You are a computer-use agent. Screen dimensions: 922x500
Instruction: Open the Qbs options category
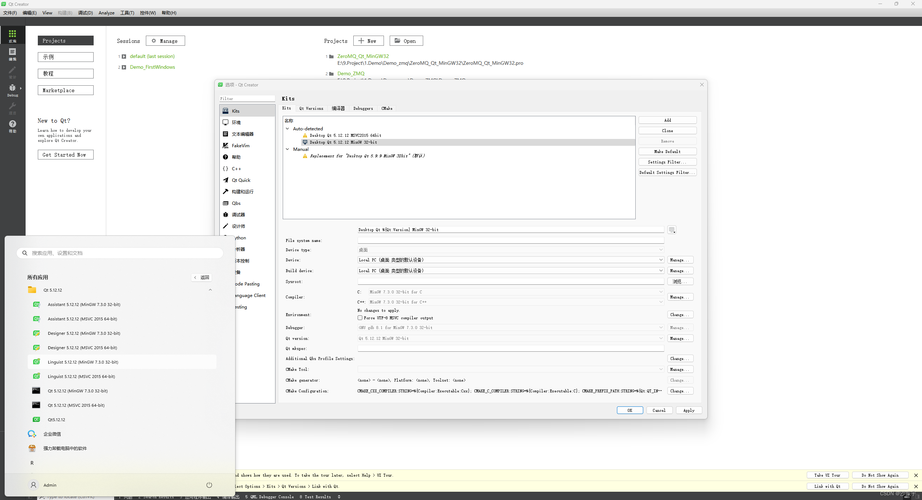point(236,203)
